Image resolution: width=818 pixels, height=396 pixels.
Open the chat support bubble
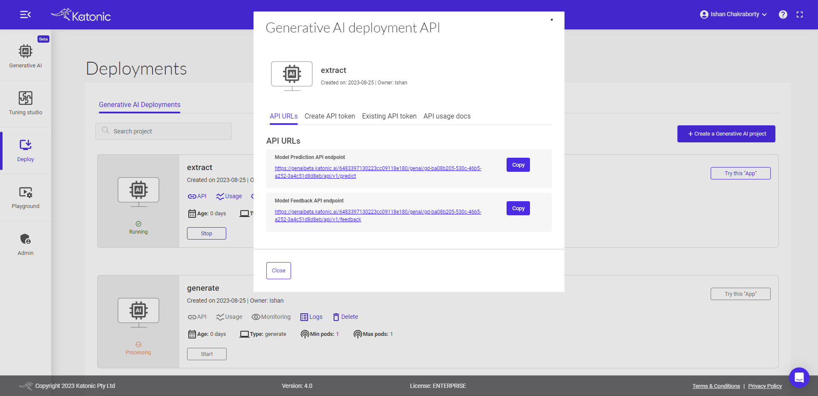pos(799,377)
